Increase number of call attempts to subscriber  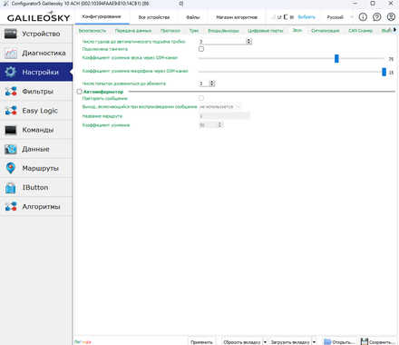point(212,82)
